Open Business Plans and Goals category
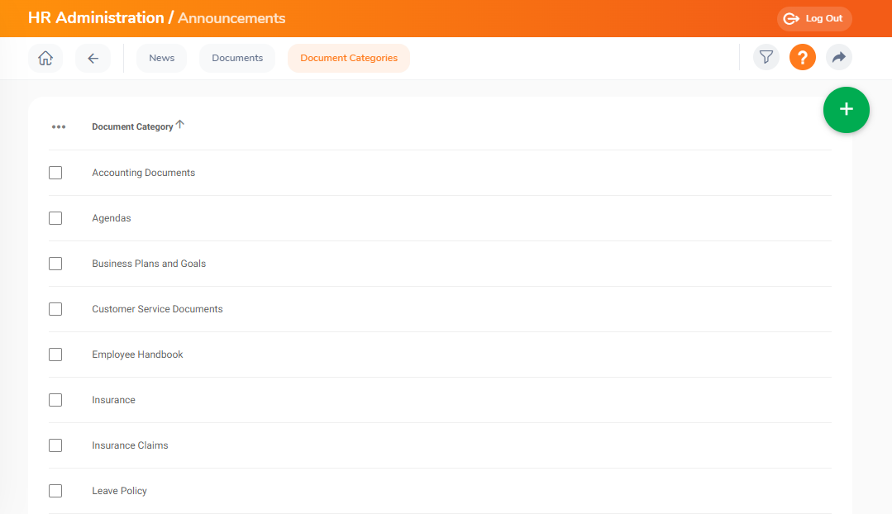 point(149,264)
